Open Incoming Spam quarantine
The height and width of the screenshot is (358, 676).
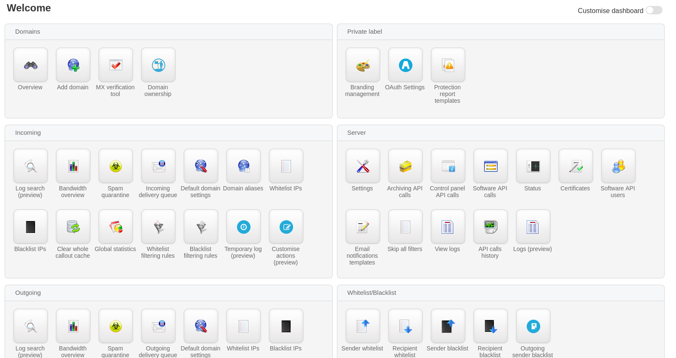(116, 166)
